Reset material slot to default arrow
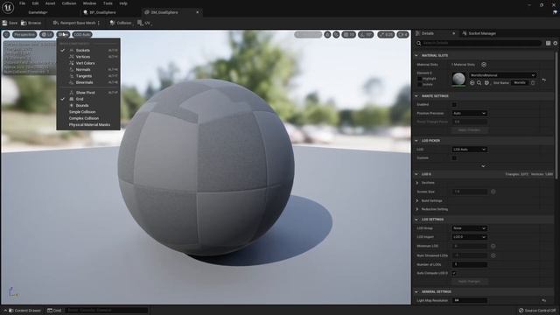Viewport: 560px width, 315px height. click(544, 80)
